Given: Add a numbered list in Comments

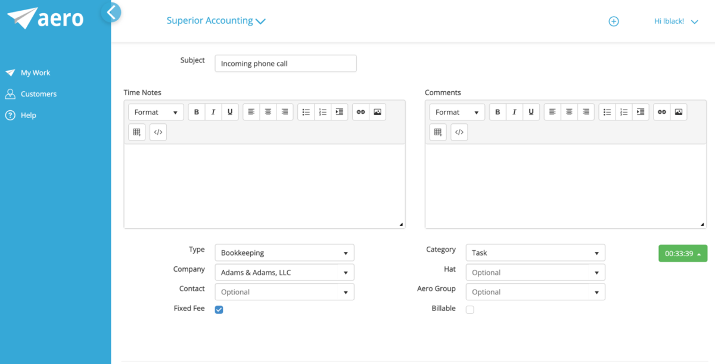Looking at the screenshot, I should (623, 111).
